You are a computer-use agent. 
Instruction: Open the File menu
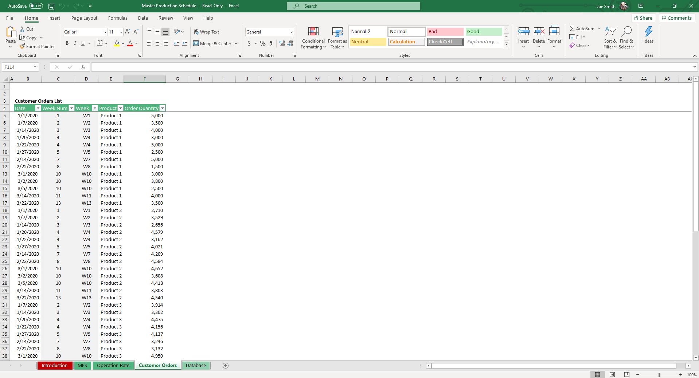point(9,18)
